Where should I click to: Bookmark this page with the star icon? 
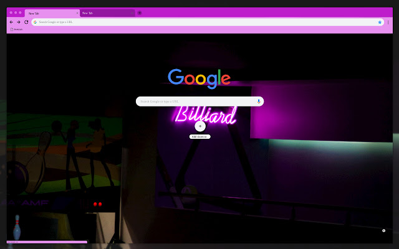[380, 22]
